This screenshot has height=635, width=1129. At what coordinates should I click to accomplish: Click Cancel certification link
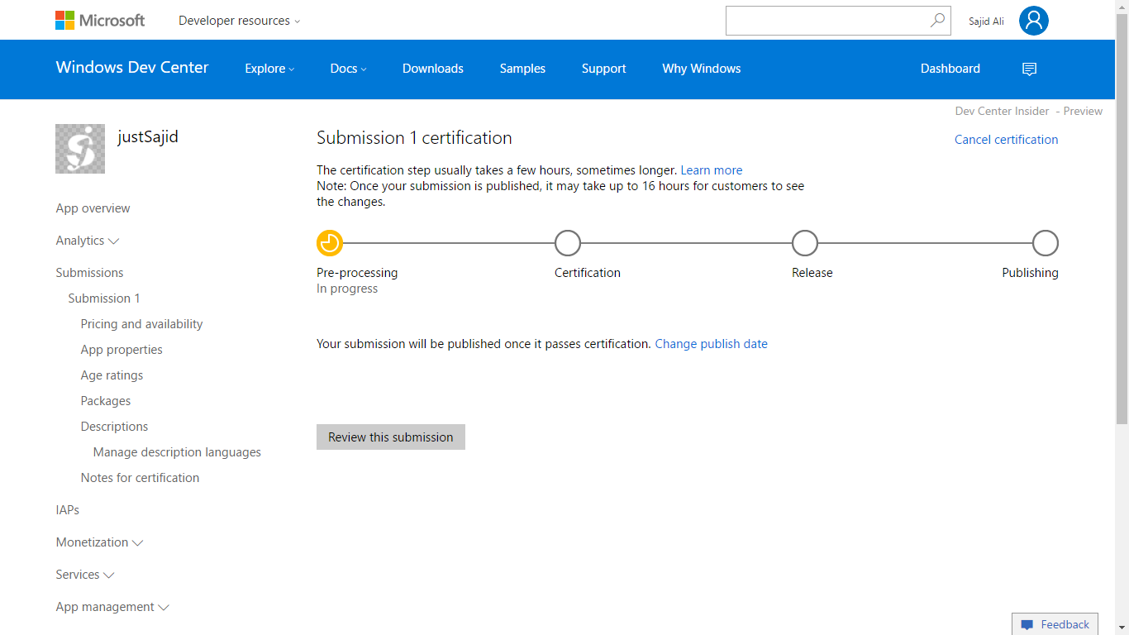tap(1006, 140)
